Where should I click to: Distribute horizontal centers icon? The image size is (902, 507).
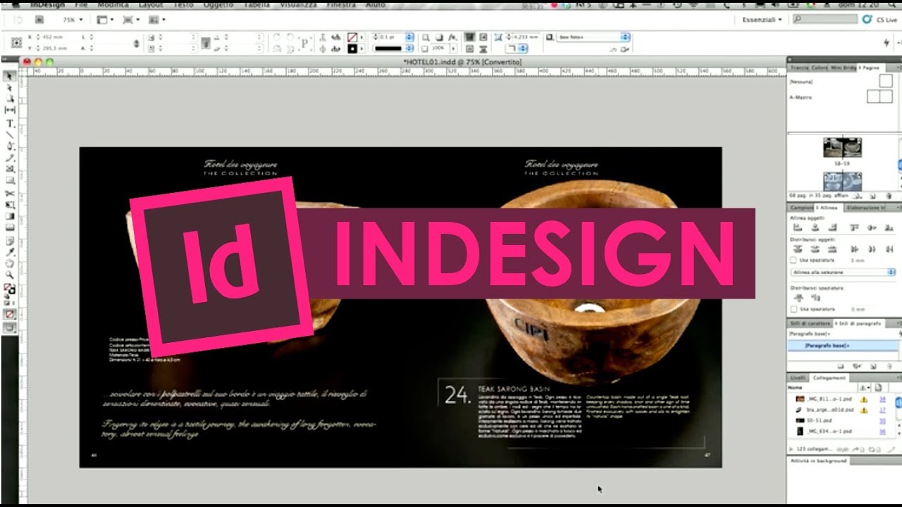point(872,249)
